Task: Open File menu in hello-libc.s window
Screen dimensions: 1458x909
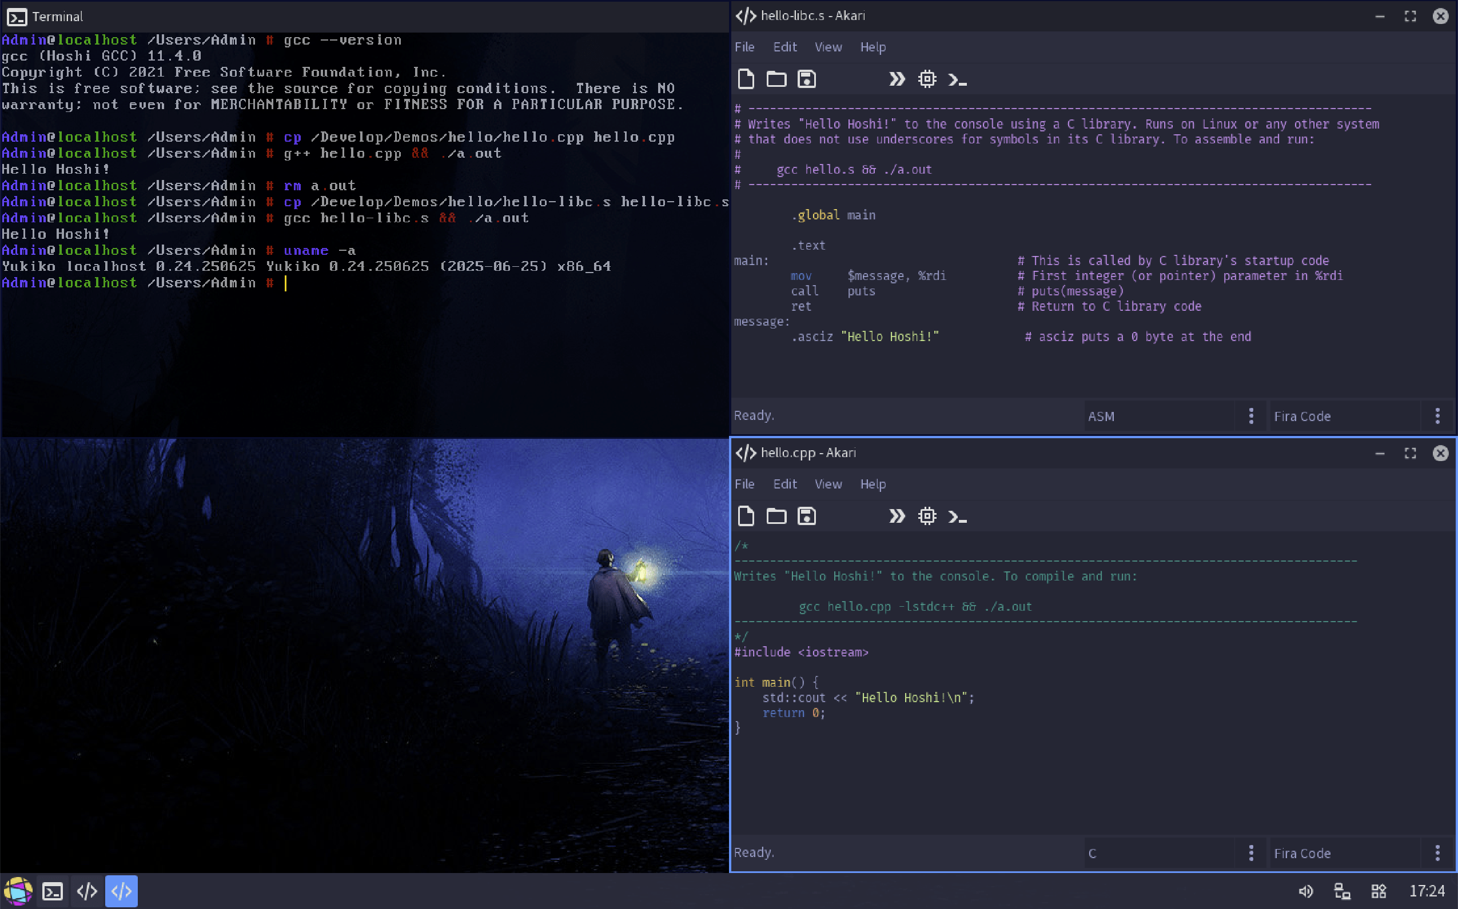Action: point(744,47)
